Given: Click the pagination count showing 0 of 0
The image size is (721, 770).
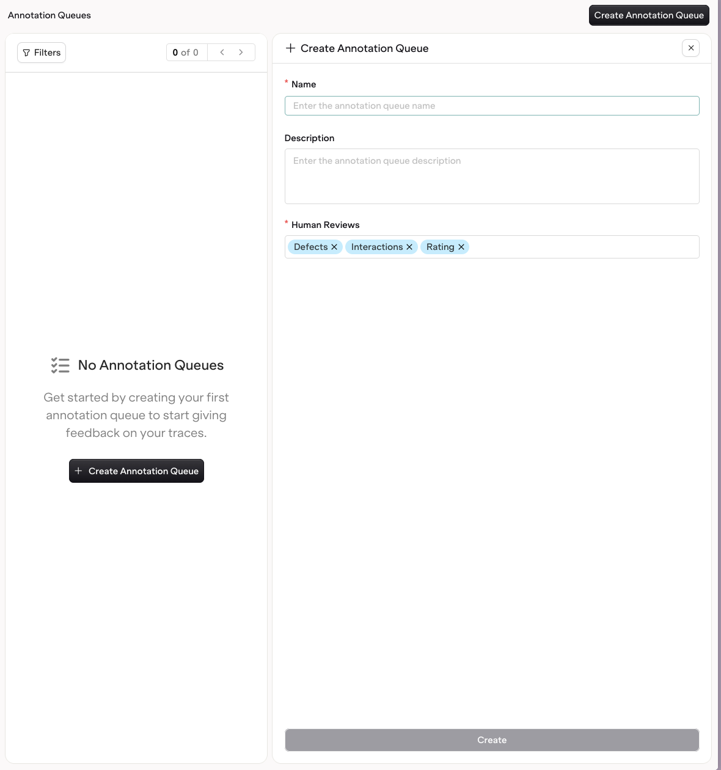Looking at the screenshot, I should (186, 52).
